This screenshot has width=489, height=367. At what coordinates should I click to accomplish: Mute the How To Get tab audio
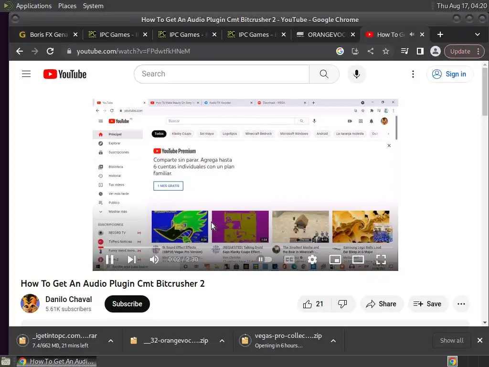point(412,34)
